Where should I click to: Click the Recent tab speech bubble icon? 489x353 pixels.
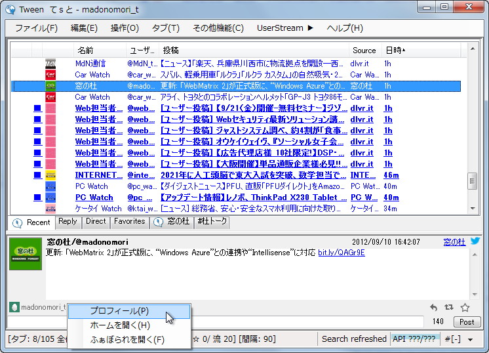point(17,223)
